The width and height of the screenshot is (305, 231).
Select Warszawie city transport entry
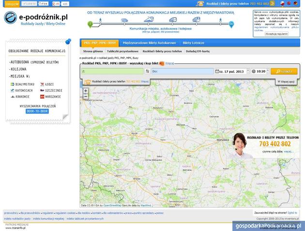50,97
